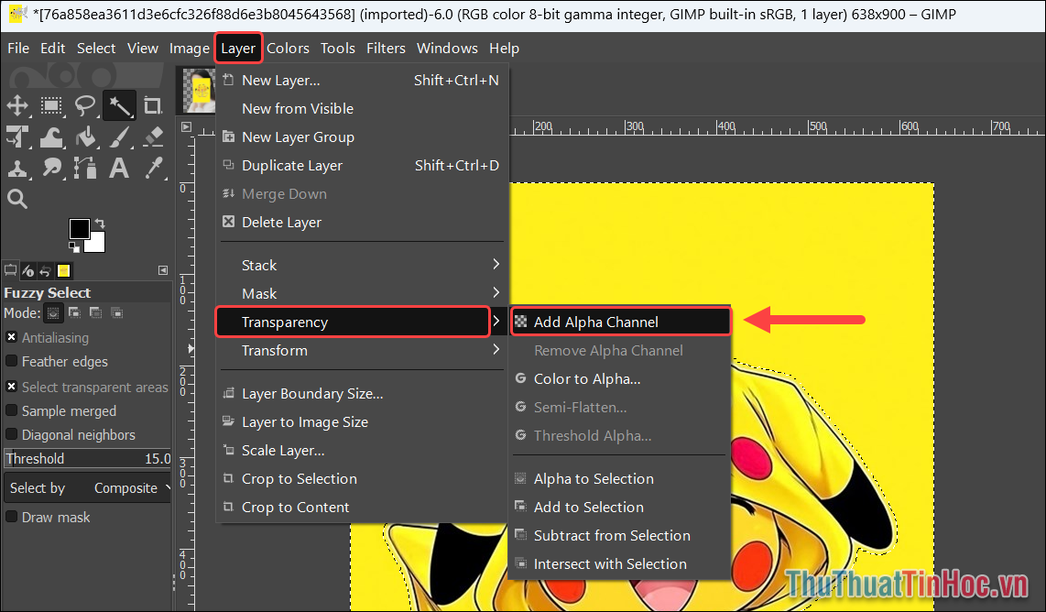Choose Duplicate Layer menu entry
This screenshot has height=612, width=1046.
pos(362,166)
